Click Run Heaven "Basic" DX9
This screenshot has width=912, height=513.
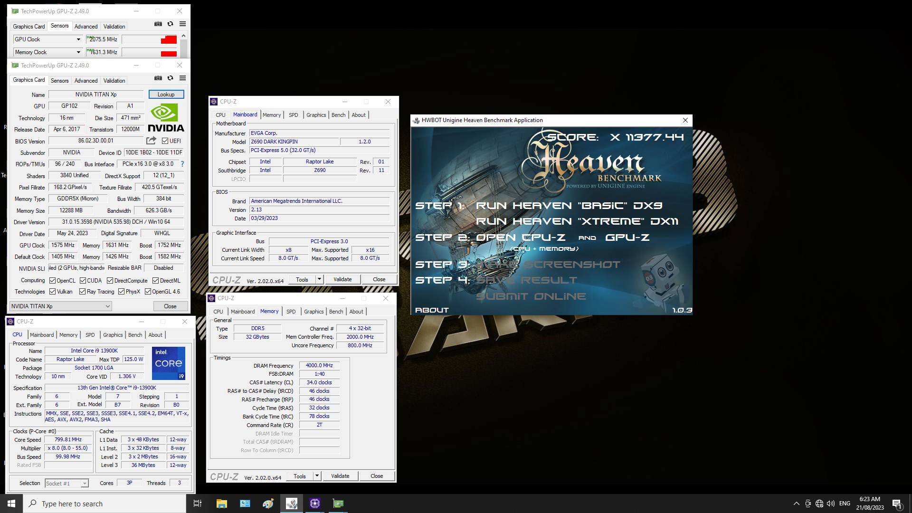pyautogui.click(x=569, y=206)
